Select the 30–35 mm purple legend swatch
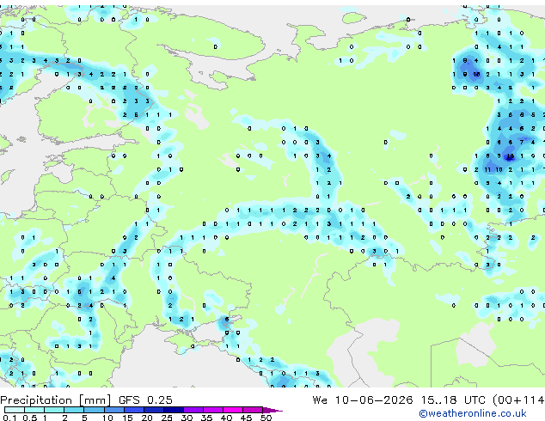The width and height of the screenshot is (545, 421). (x=193, y=410)
